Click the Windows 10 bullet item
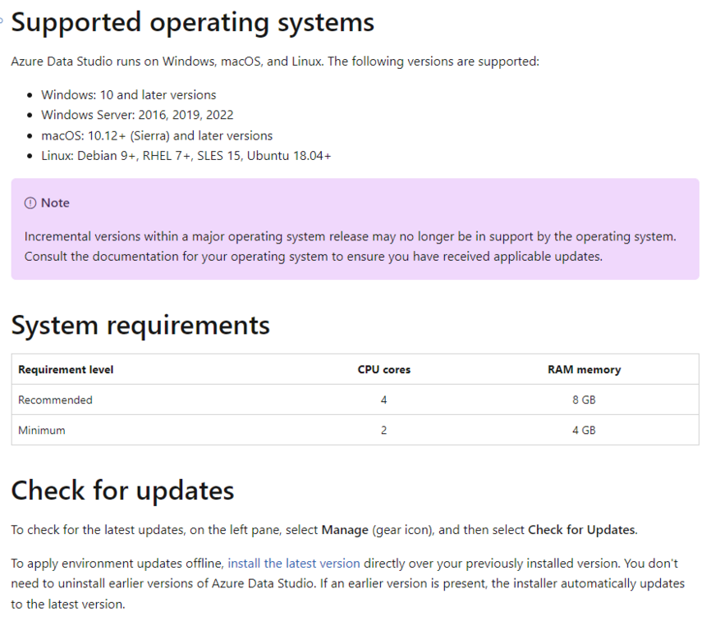The width and height of the screenshot is (725, 630). tap(128, 95)
